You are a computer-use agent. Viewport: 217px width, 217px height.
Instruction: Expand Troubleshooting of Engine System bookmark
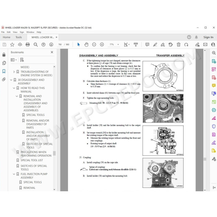14,72
